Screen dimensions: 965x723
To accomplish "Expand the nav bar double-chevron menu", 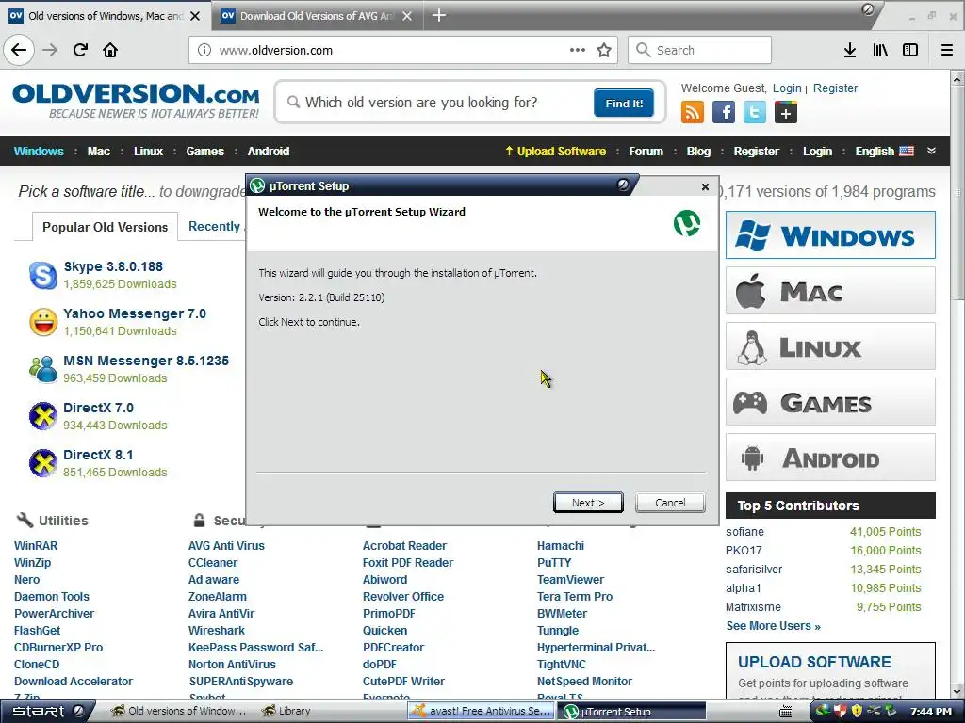I will 932,151.
